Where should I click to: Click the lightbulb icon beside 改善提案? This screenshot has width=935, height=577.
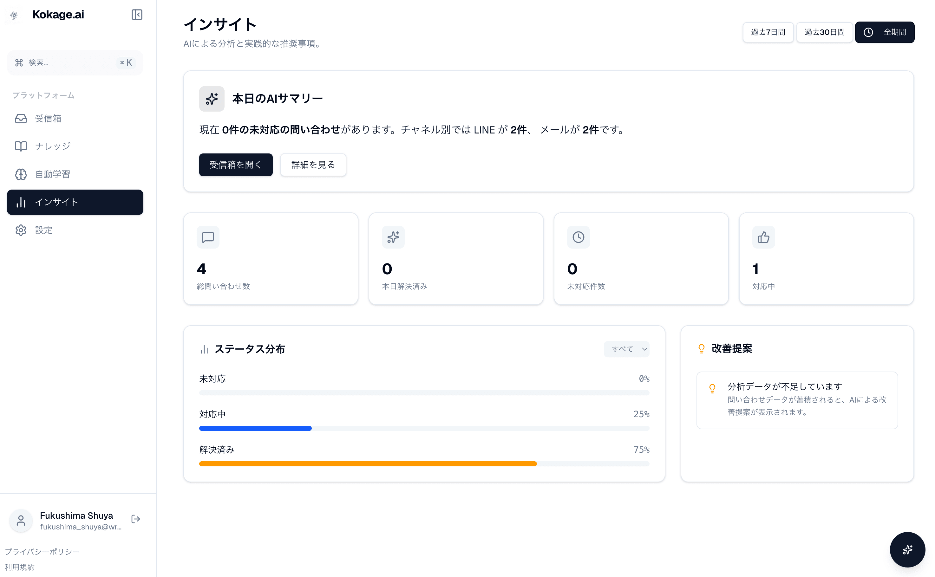click(x=701, y=349)
